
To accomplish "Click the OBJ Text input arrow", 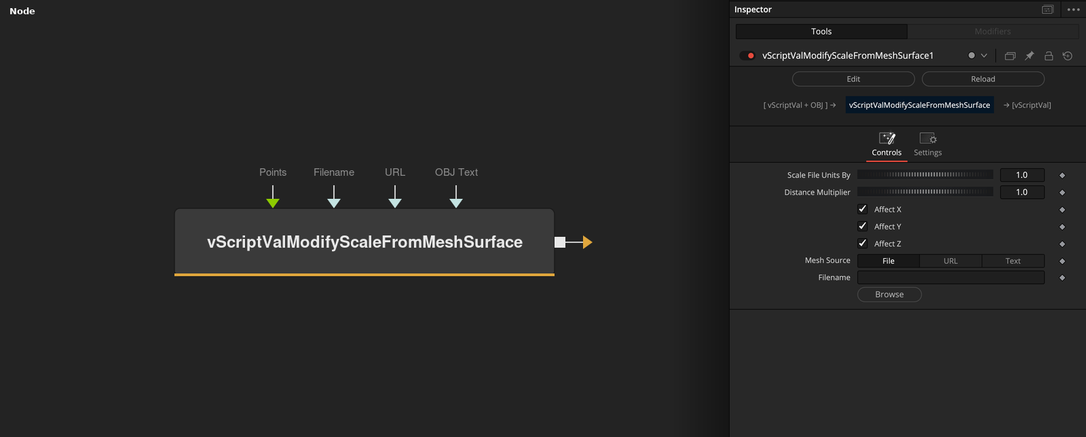I will 456,203.
